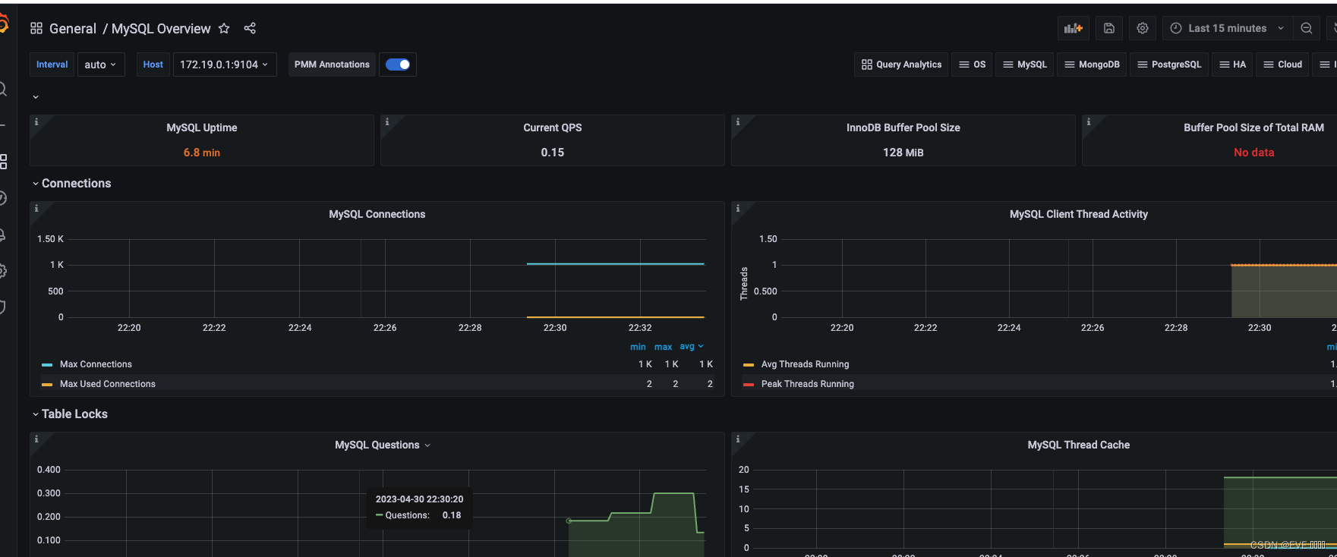Click the yellow Max Used Connections color swatch

click(x=47, y=385)
